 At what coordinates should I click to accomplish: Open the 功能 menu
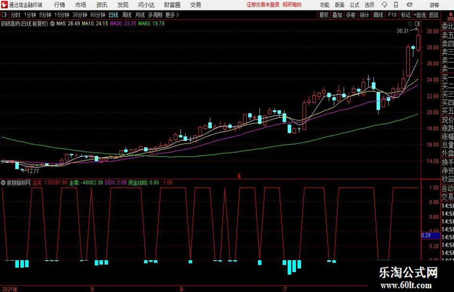click(325, 5)
